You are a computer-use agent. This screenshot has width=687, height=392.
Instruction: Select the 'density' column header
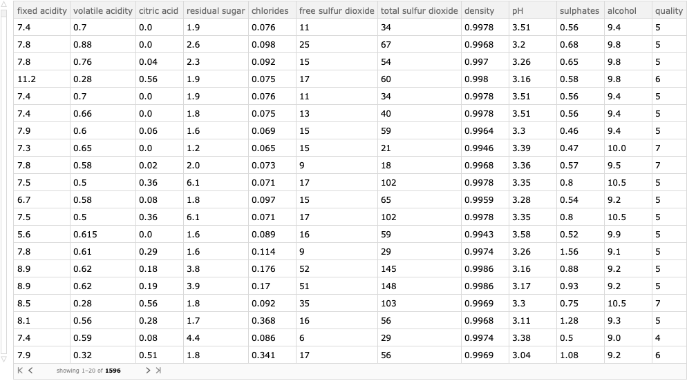tap(480, 10)
